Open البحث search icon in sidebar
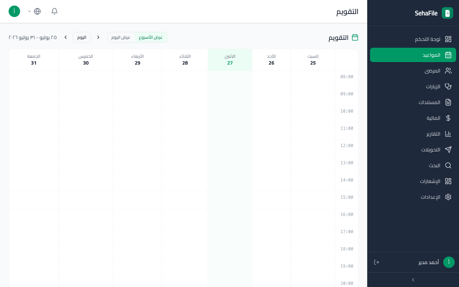 point(448,165)
